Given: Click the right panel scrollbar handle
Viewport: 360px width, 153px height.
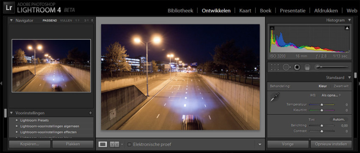Looking at the screenshot, I should click(355, 75).
